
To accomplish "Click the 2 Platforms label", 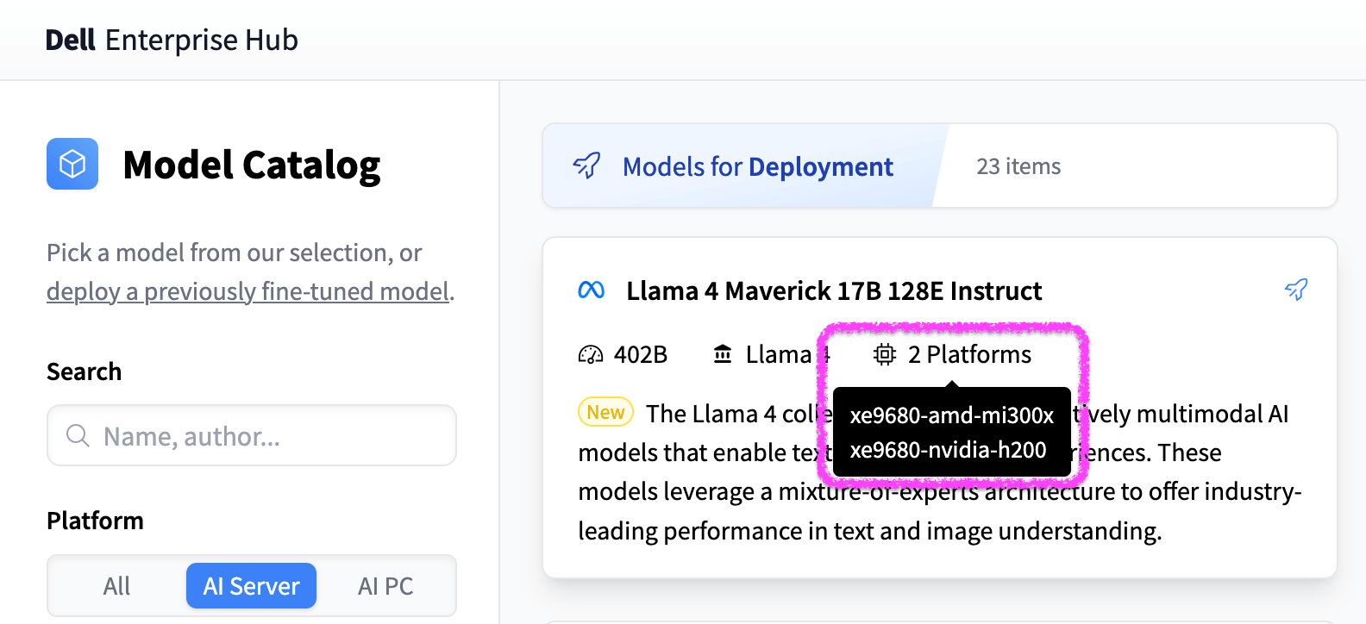I will 969,354.
